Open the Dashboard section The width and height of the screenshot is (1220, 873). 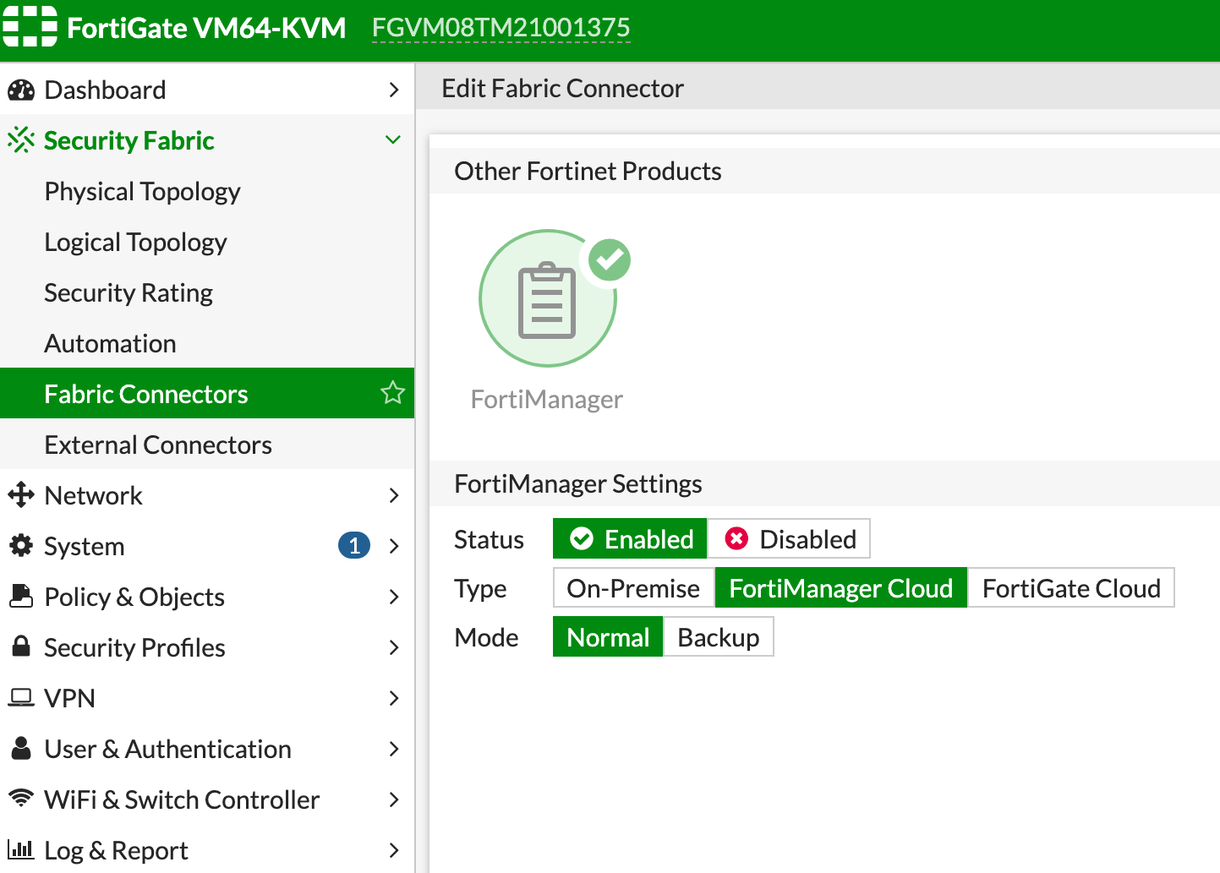tap(105, 90)
